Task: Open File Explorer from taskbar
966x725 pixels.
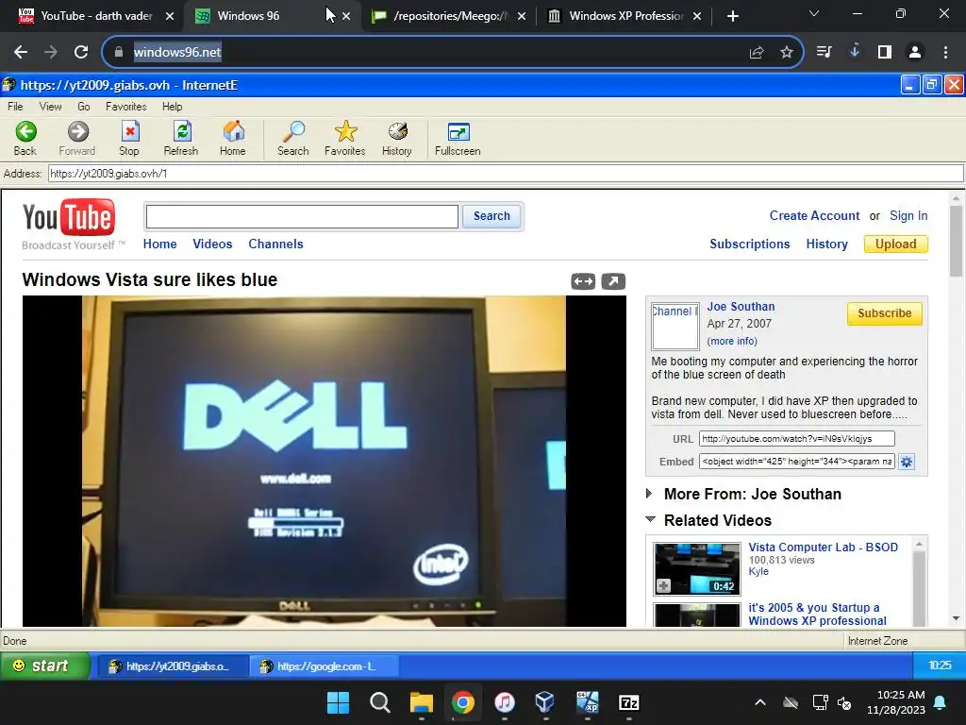Action: (422, 702)
